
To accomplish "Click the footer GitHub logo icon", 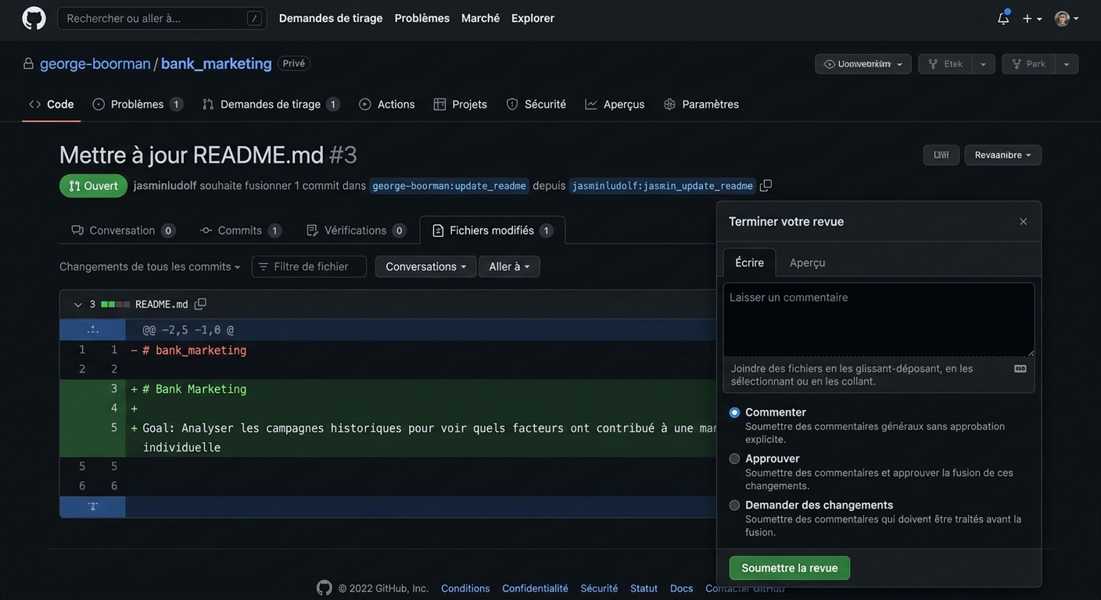I will tap(325, 587).
